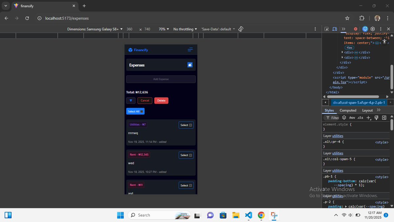Viewport: 394px width, 222px height.
Task: Open the Snipping Tool on the taskbar
Action: 274,215
